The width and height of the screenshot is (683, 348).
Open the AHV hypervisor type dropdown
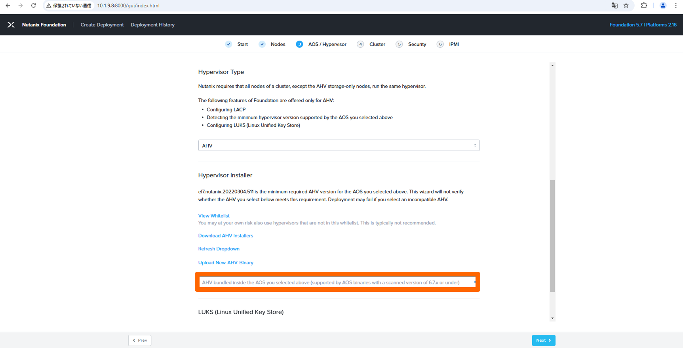coord(339,145)
